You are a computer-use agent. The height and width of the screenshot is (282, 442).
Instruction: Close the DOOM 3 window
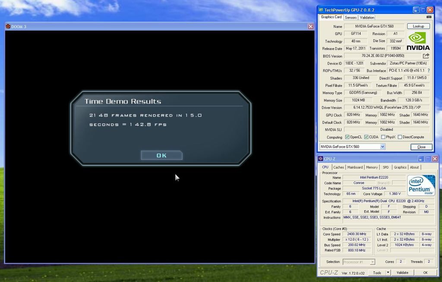(x=311, y=26)
